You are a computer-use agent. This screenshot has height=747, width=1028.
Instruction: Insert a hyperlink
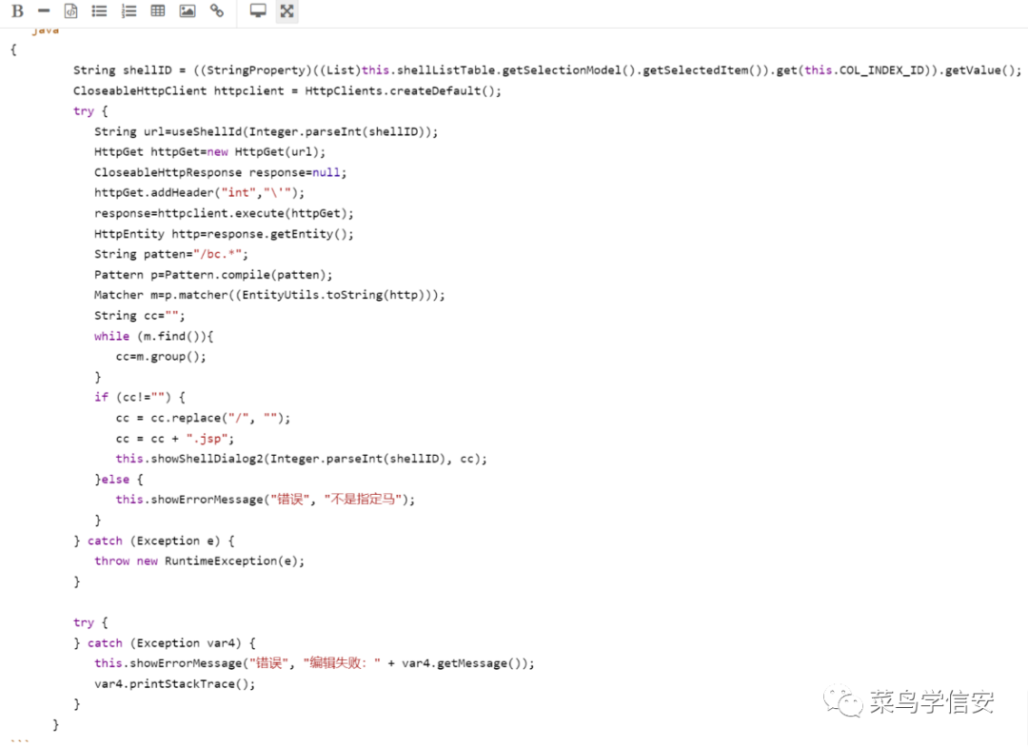[x=216, y=11]
